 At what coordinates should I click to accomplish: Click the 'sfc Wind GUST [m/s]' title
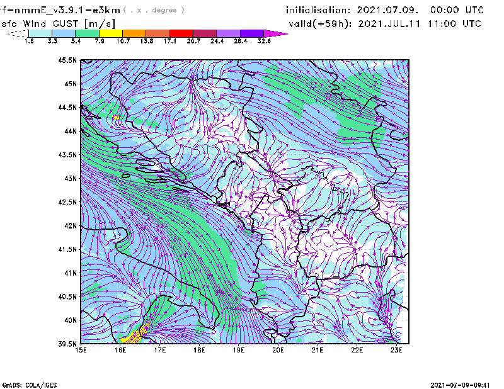58,24
